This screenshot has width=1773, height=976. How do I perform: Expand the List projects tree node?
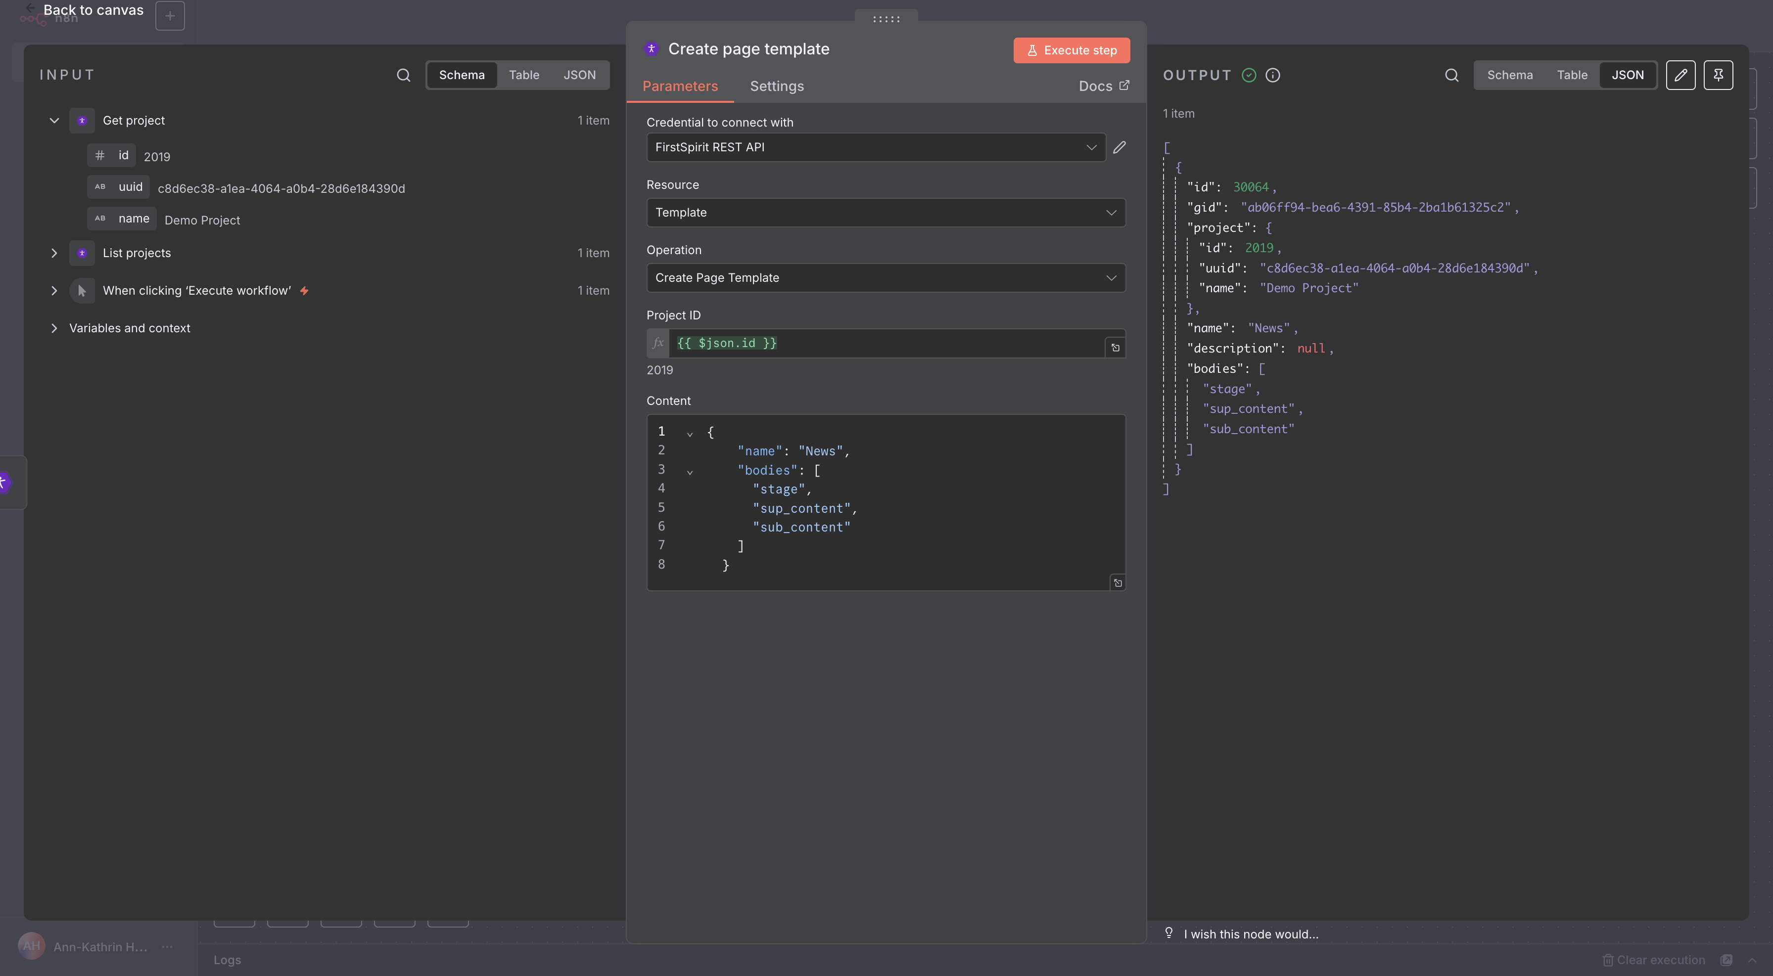click(54, 253)
